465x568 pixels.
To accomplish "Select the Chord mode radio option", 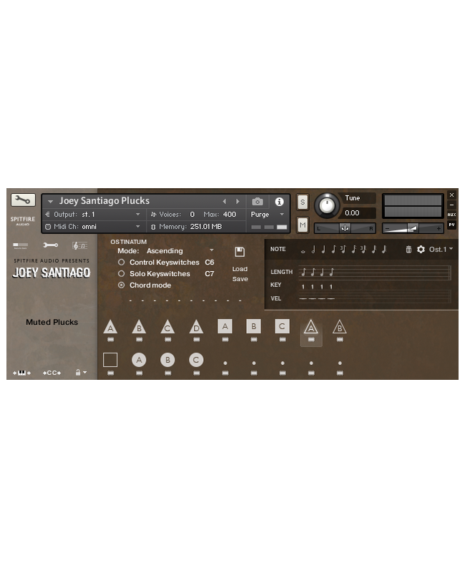I will [x=122, y=285].
